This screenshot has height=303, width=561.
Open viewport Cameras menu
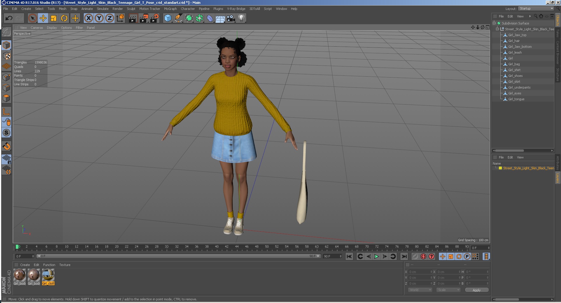37,28
